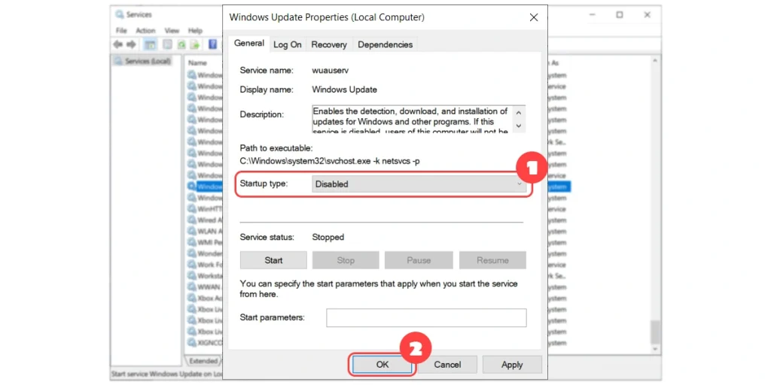This screenshot has height=385, width=771.
Task: Click the Forward arrow in Services toolbar
Action: coord(131,44)
